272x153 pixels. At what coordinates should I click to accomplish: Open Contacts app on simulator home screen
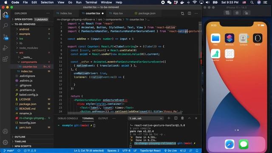click(244, 38)
